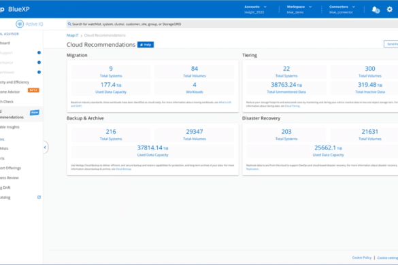Open the Lift and Shift link in Migration

pos(225,103)
